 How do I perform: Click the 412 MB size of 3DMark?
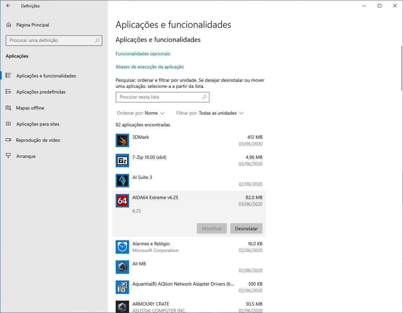pyautogui.click(x=255, y=137)
